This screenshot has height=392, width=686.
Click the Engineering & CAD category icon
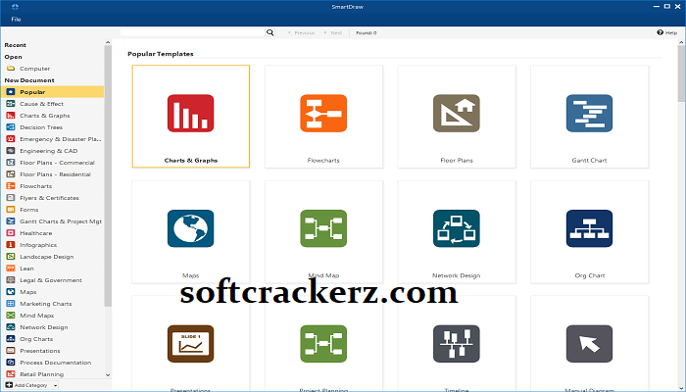coord(11,151)
